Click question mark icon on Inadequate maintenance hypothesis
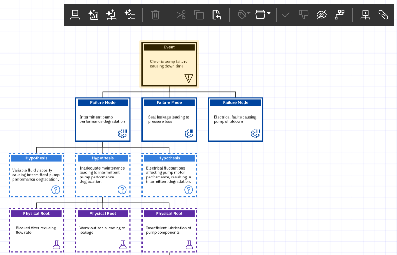Image resolution: width=397 pixels, height=255 pixels. (x=122, y=190)
